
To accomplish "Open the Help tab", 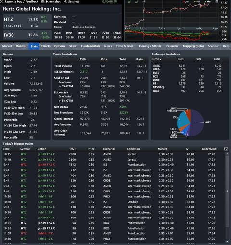I will [226, 46].
